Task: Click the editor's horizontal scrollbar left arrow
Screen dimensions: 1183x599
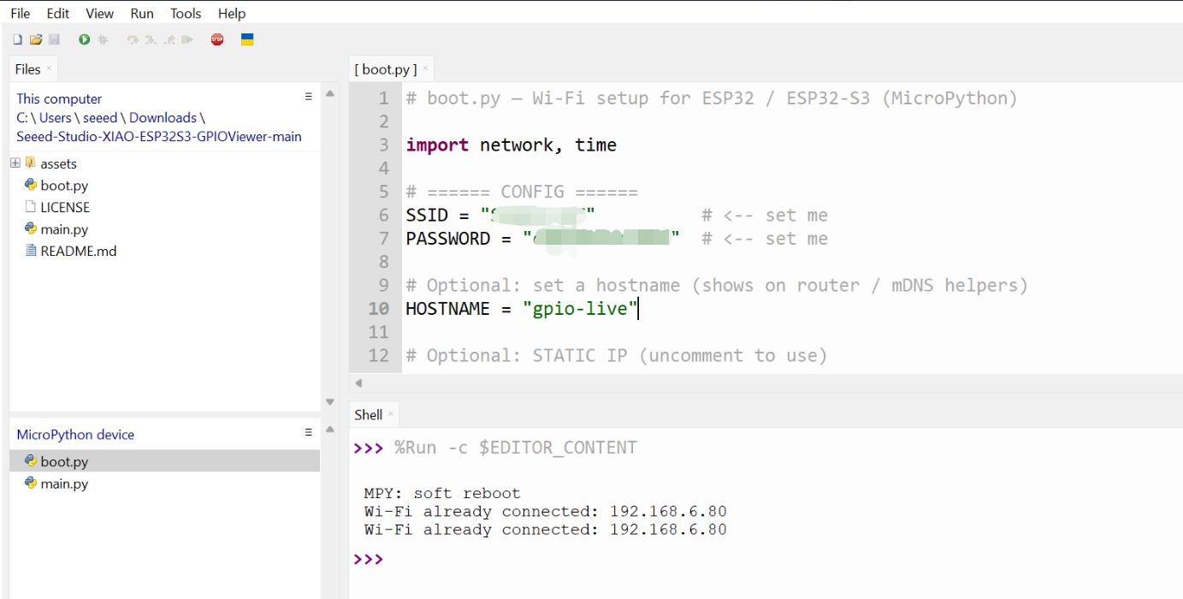Action: click(358, 383)
